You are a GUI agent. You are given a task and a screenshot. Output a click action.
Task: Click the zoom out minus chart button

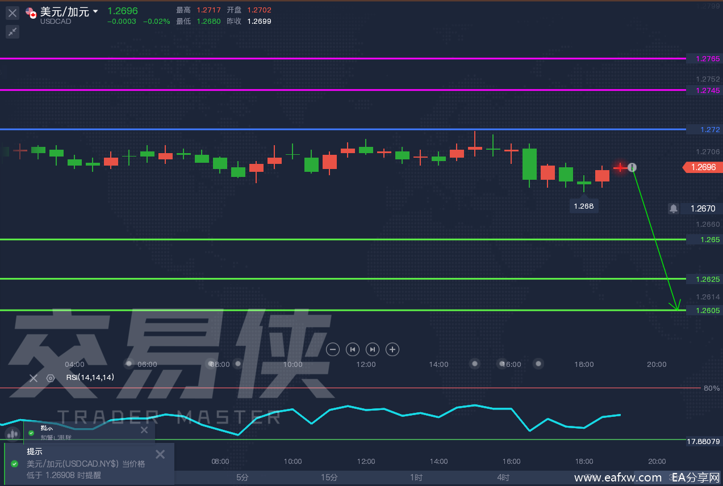click(x=333, y=349)
